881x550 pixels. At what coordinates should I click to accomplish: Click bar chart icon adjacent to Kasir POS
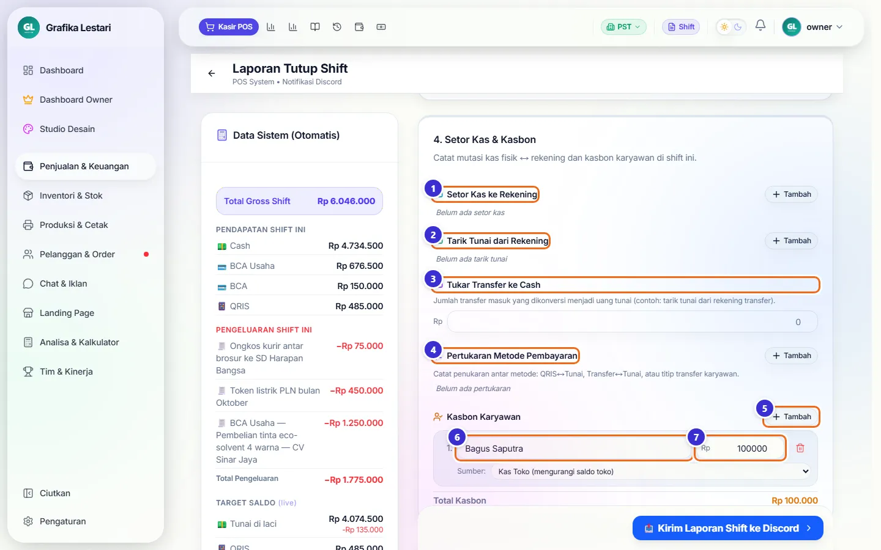tap(271, 27)
